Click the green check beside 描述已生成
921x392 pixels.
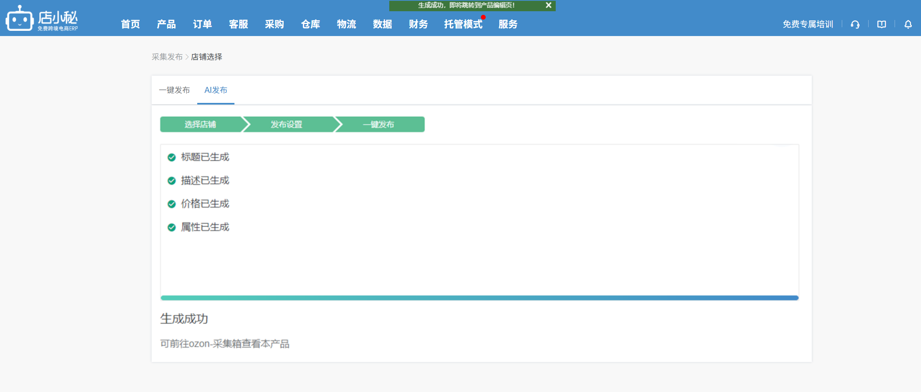[x=172, y=181]
